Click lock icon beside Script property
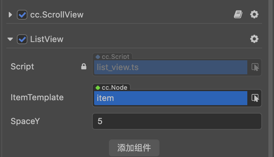Image resolution: width=274 pixels, height=157 pixels. (84, 67)
